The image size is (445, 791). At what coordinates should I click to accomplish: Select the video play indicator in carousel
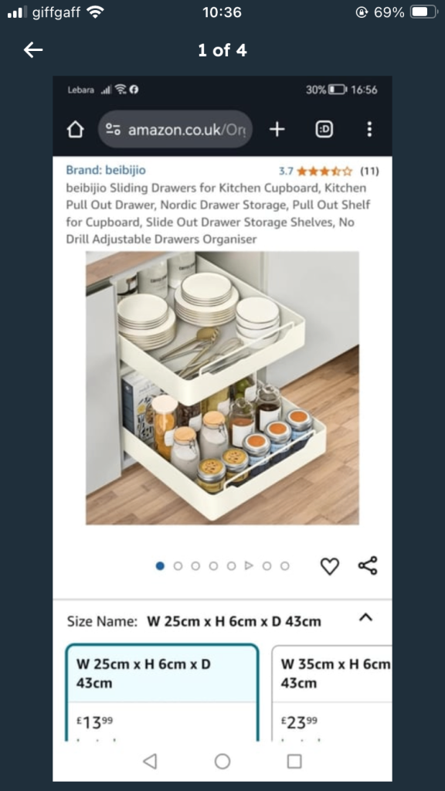pyautogui.click(x=249, y=566)
